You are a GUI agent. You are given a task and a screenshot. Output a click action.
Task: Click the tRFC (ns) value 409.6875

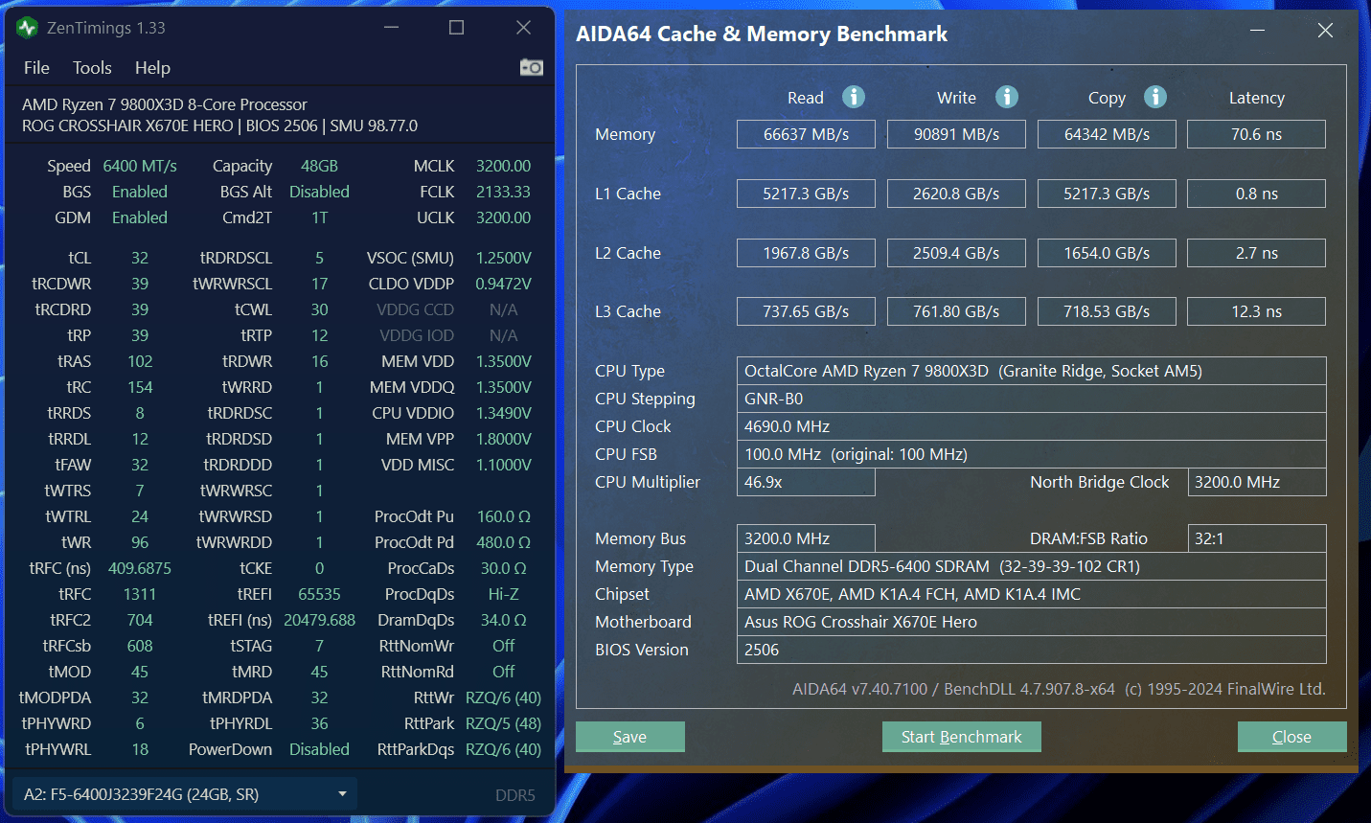coord(140,568)
